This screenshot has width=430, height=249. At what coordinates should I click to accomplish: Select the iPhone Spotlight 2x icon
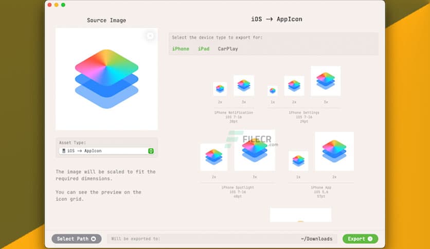(x=214, y=157)
